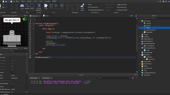Collapse the ReplicatedStorage tree node
The image size is (170, 95).
(140, 44)
